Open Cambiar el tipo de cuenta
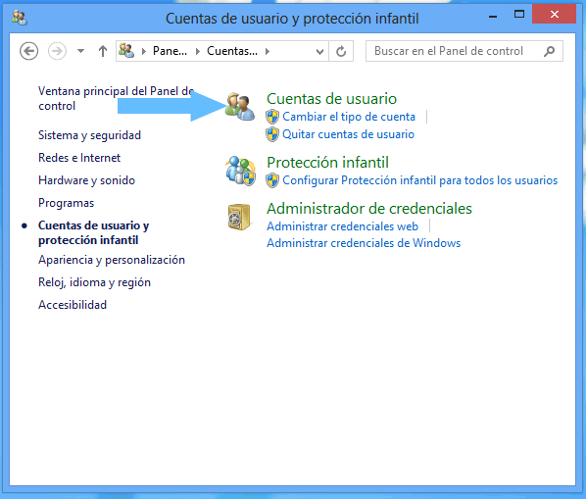The height and width of the screenshot is (499, 586). click(349, 117)
